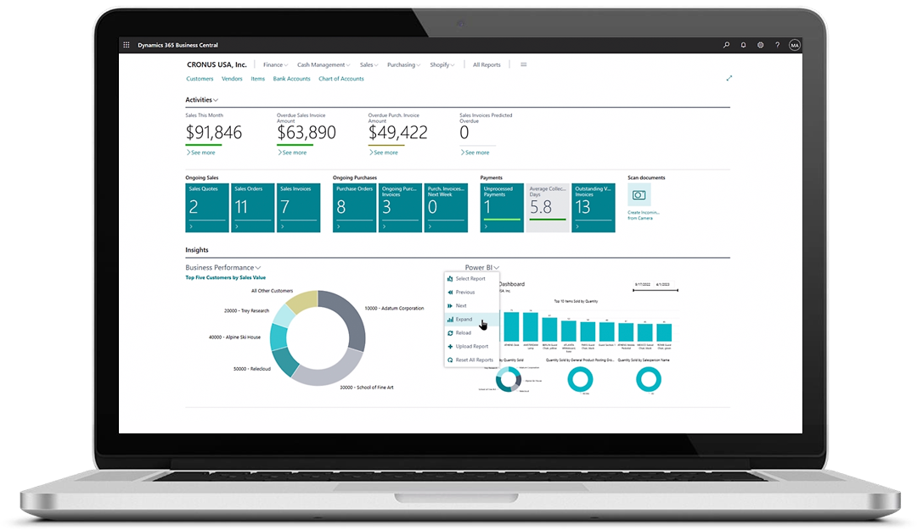The height and width of the screenshot is (530, 917).
Task: Open the Sales dropdown menu
Action: (x=368, y=64)
